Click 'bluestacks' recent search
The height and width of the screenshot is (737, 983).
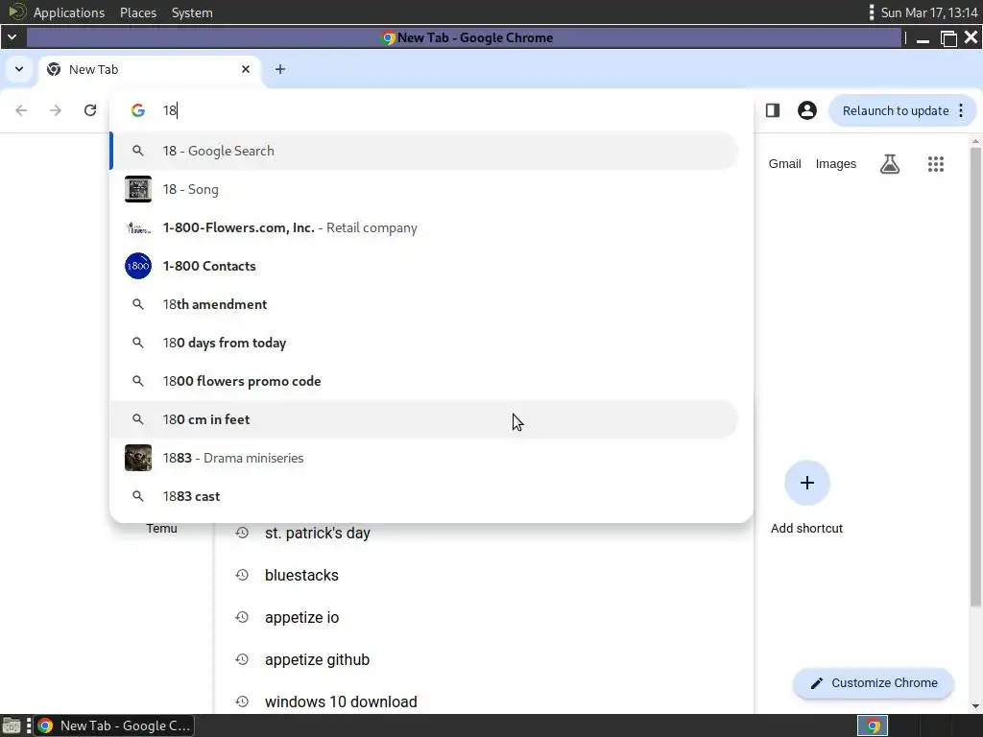click(x=301, y=576)
